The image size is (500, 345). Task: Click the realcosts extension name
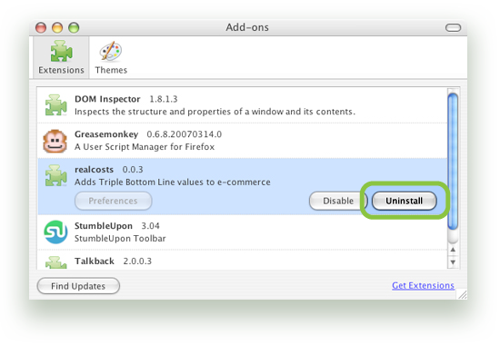point(94,170)
